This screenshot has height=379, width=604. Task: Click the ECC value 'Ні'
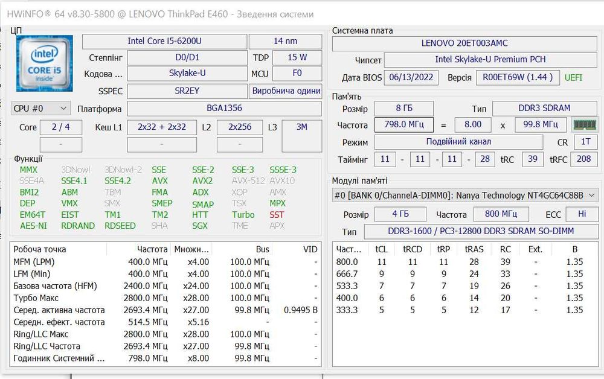tap(582, 214)
